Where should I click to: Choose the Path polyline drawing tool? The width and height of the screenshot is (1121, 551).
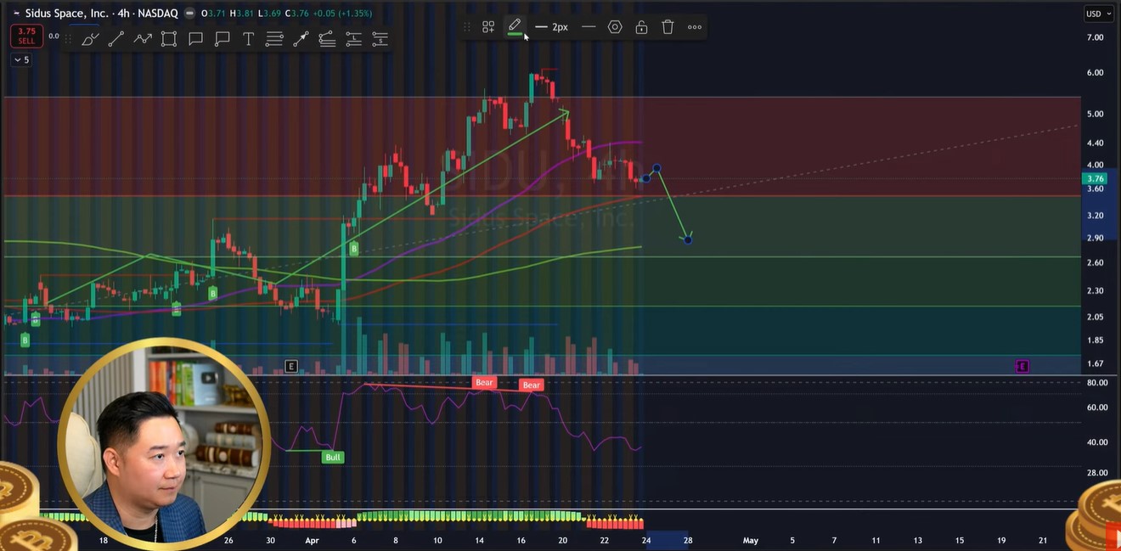[143, 39]
